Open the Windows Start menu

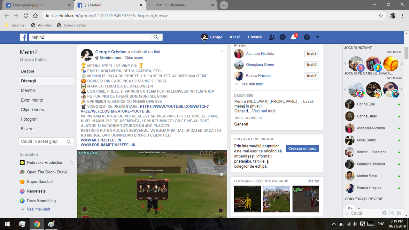[7, 224]
